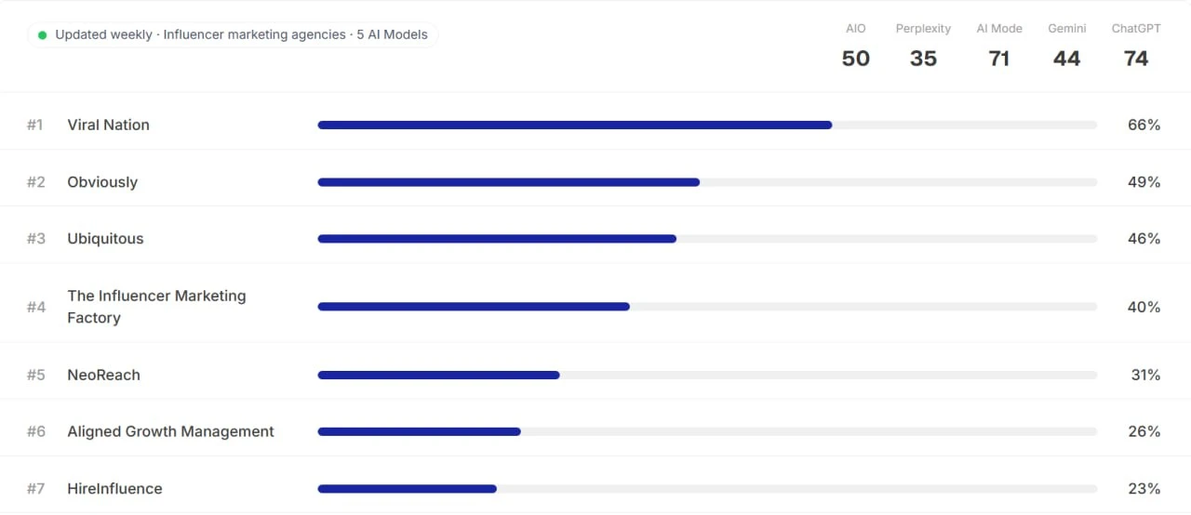Select Aligned Growth Management row
Image resolution: width=1191 pixels, height=515 pixels.
tap(595, 431)
